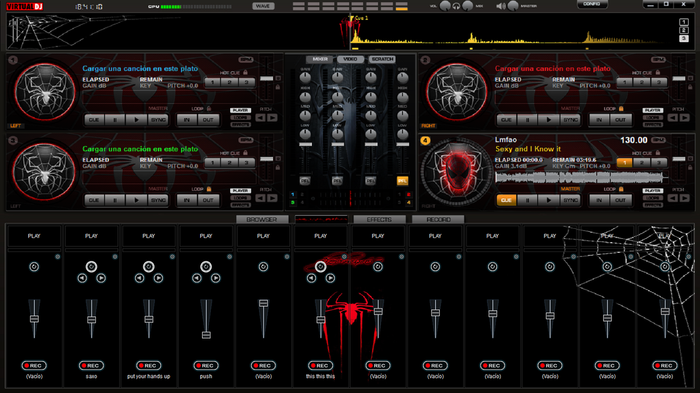Select PLAYER mode on deck 1
The height and width of the screenshot is (393, 700).
(x=240, y=110)
